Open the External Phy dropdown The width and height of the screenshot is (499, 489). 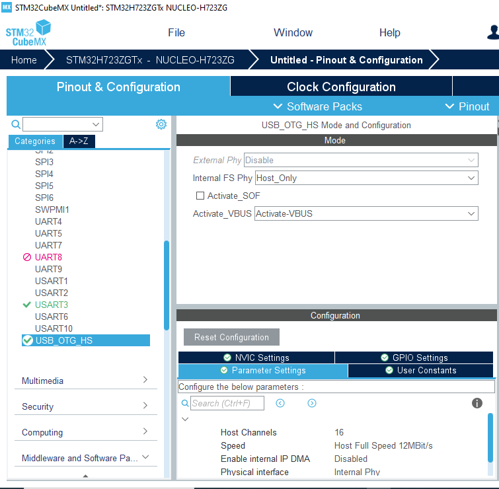[361, 160]
